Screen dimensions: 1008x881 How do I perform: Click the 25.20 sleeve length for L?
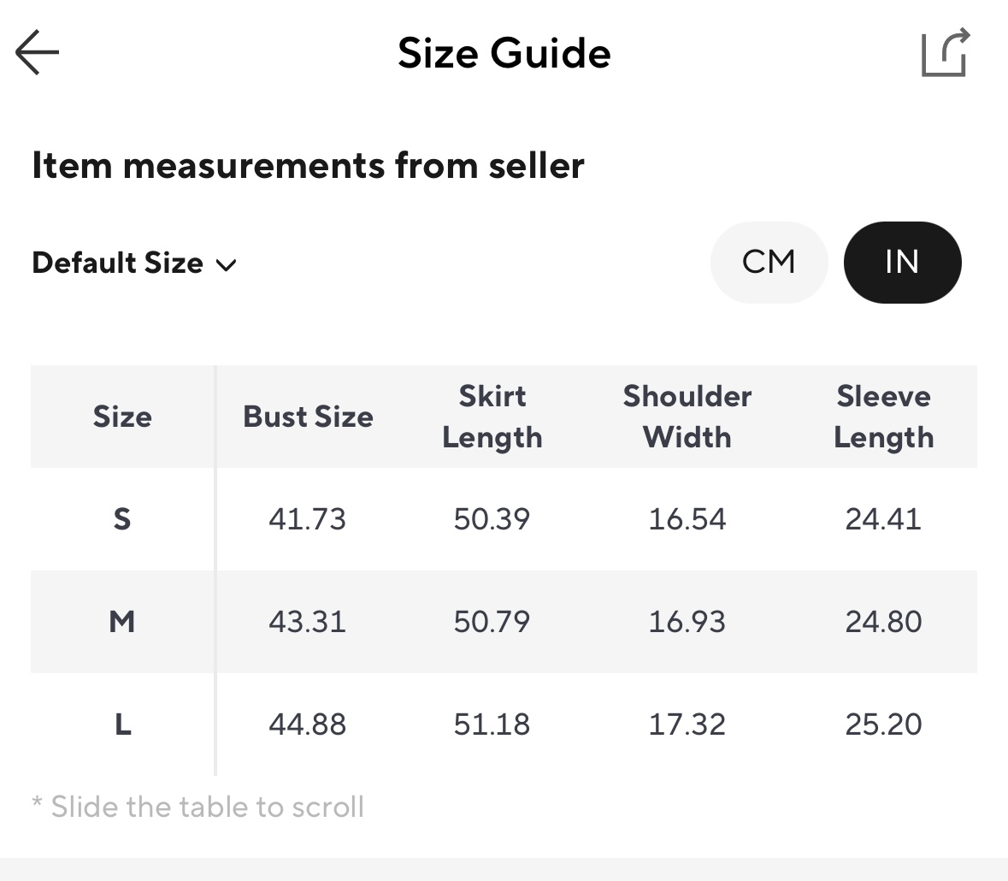[x=883, y=724]
